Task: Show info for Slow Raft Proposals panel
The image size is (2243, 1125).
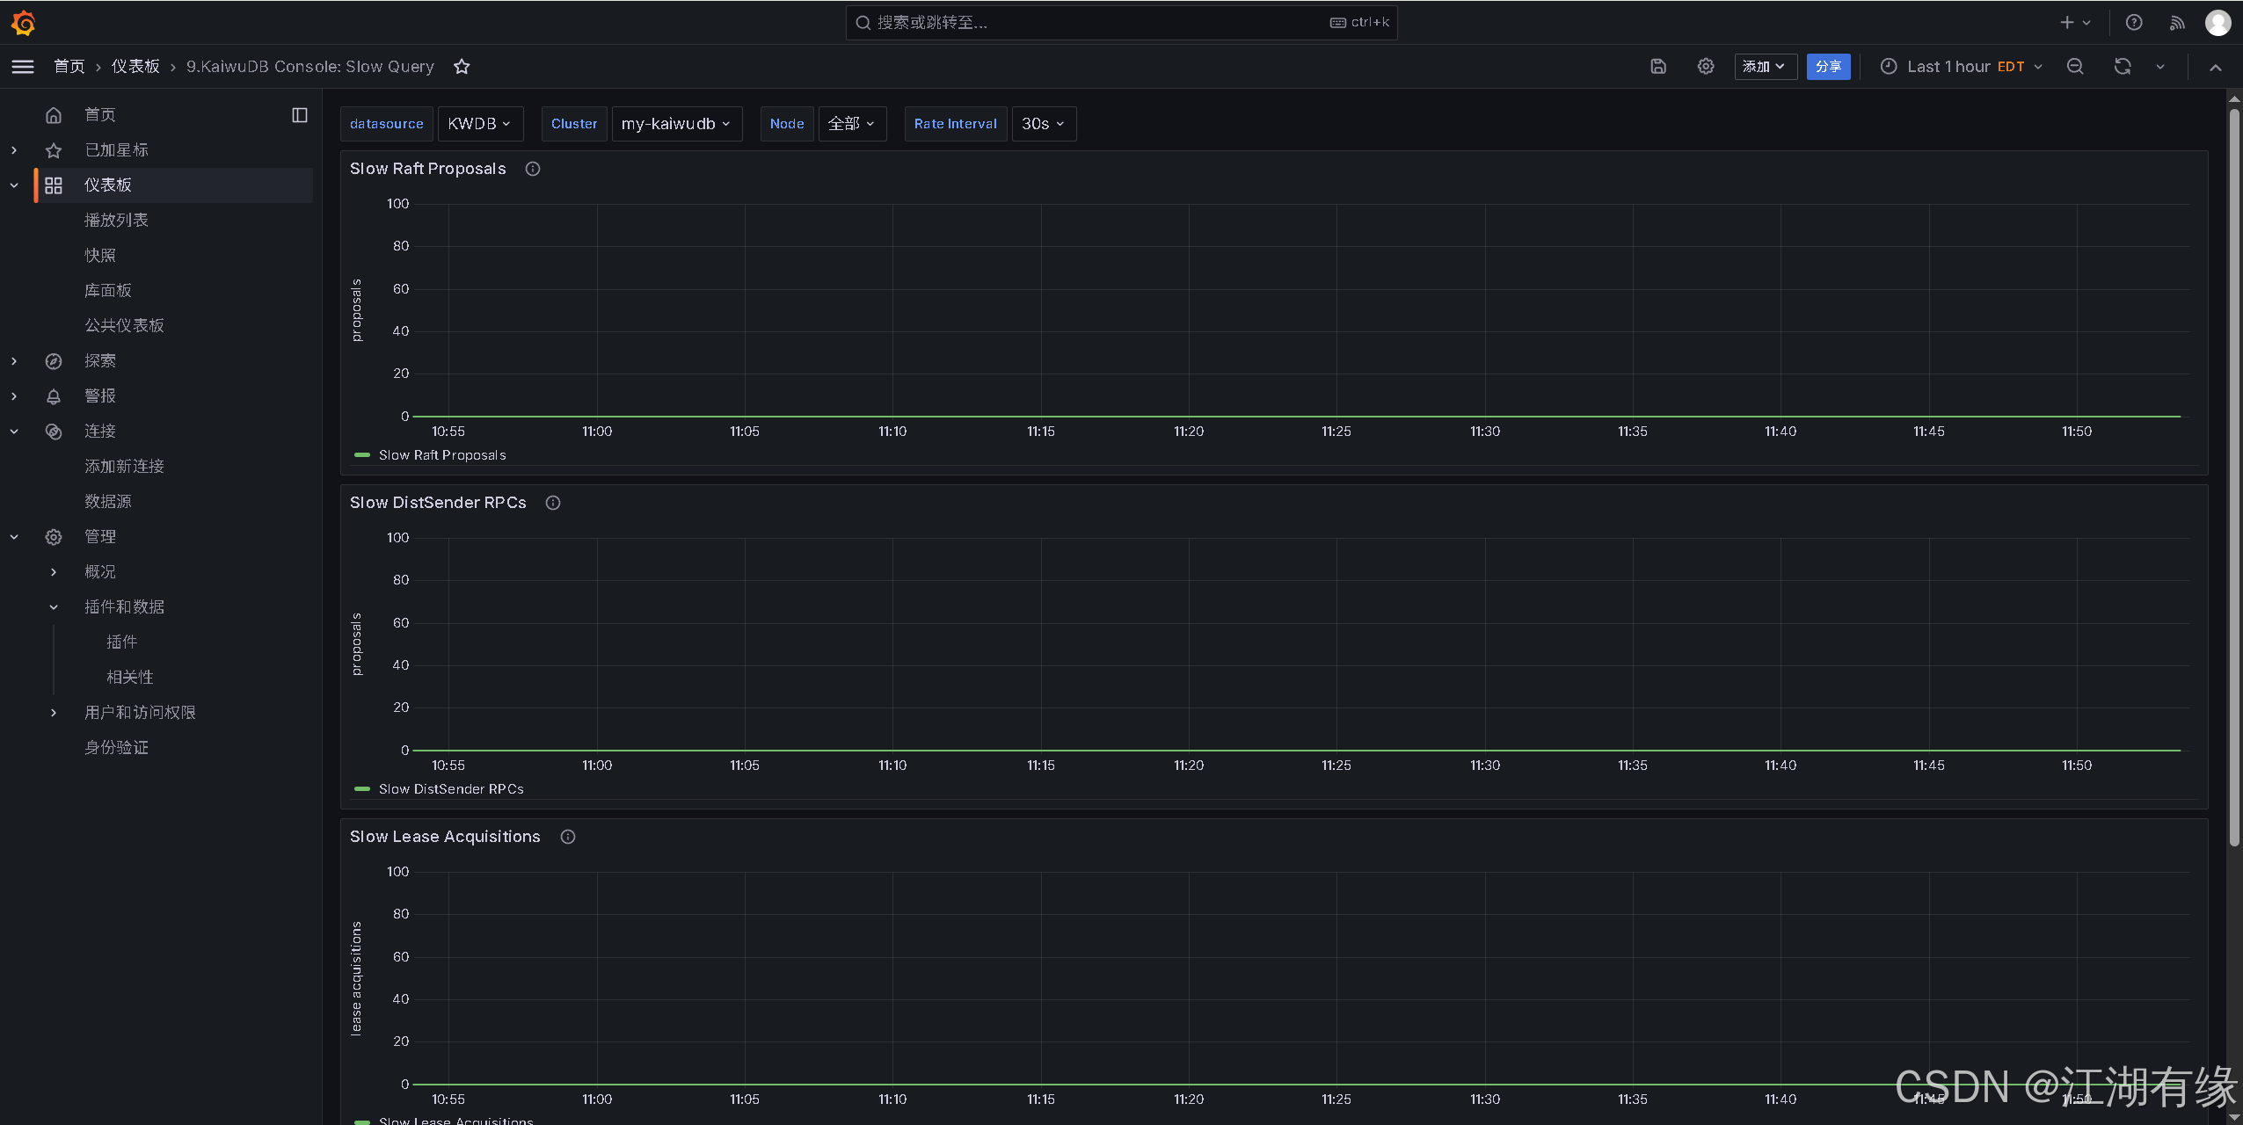Action: pos(533,169)
